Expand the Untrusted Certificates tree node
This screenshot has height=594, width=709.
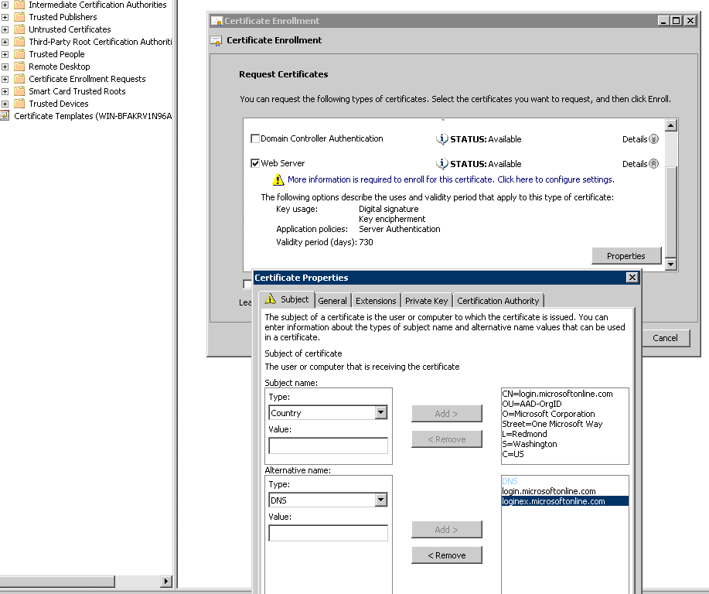(x=5, y=29)
